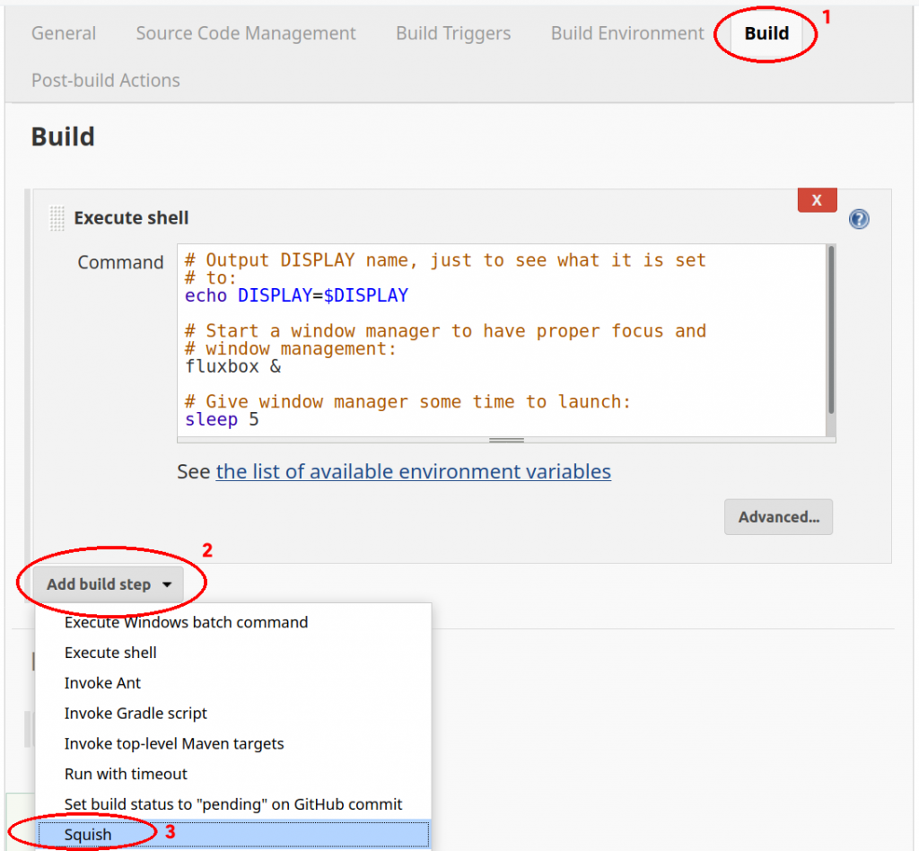Choose Invoke Ant build step
919x851 pixels.
[102, 682]
